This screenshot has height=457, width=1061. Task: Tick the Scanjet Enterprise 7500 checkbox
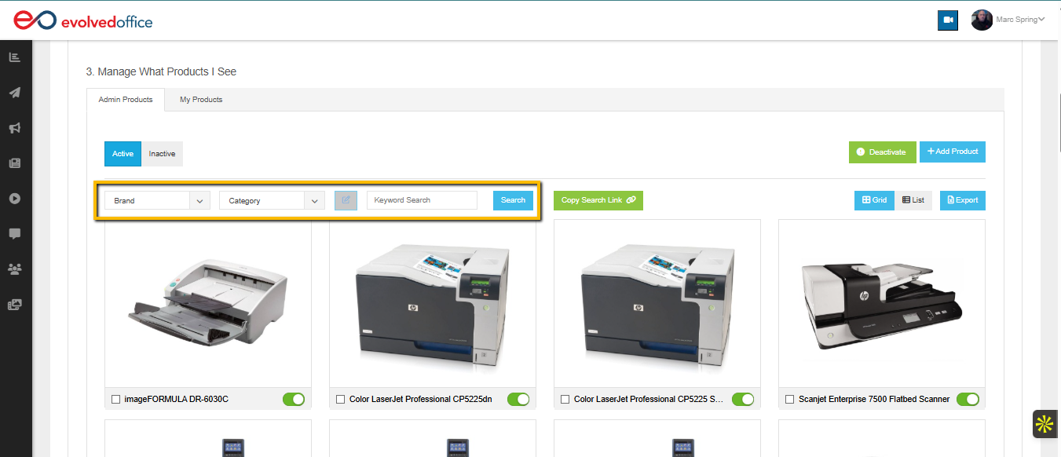pos(790,400)
